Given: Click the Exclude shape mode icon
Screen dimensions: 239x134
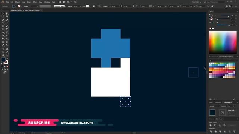Looking at the screenshot, I should (224, 125).
